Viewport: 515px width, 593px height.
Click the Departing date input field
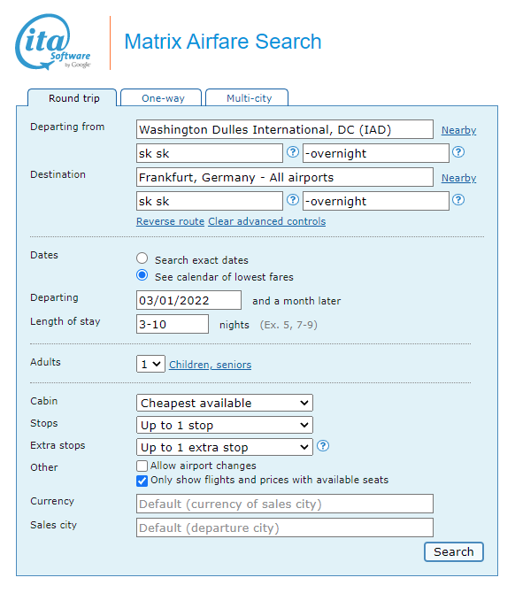[x=188, y=300]
